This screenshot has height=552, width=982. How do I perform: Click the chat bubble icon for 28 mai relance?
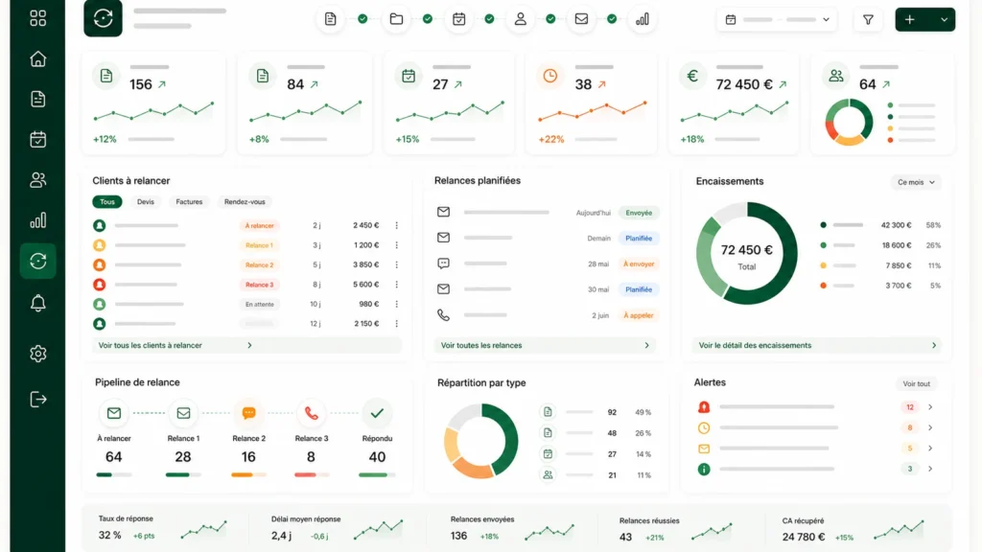tap(443, 264)
